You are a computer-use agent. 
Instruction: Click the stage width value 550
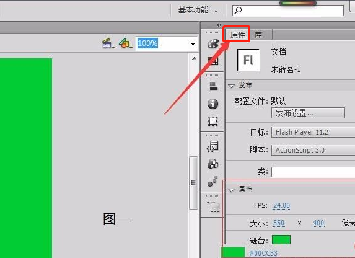pos(279,223)
